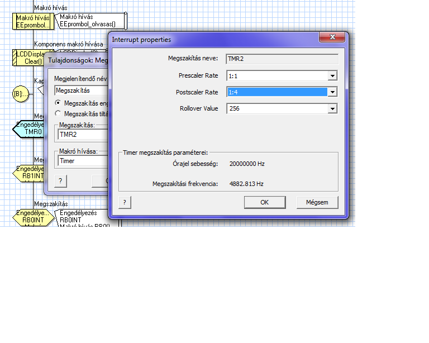Click the help button in Tulajdonságok dialog

point(60,181)
